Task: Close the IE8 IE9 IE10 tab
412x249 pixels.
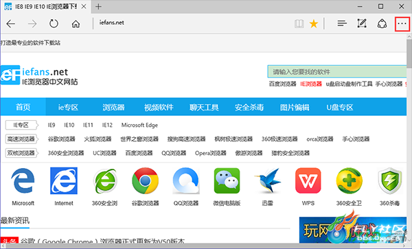Action: point(84,7)
